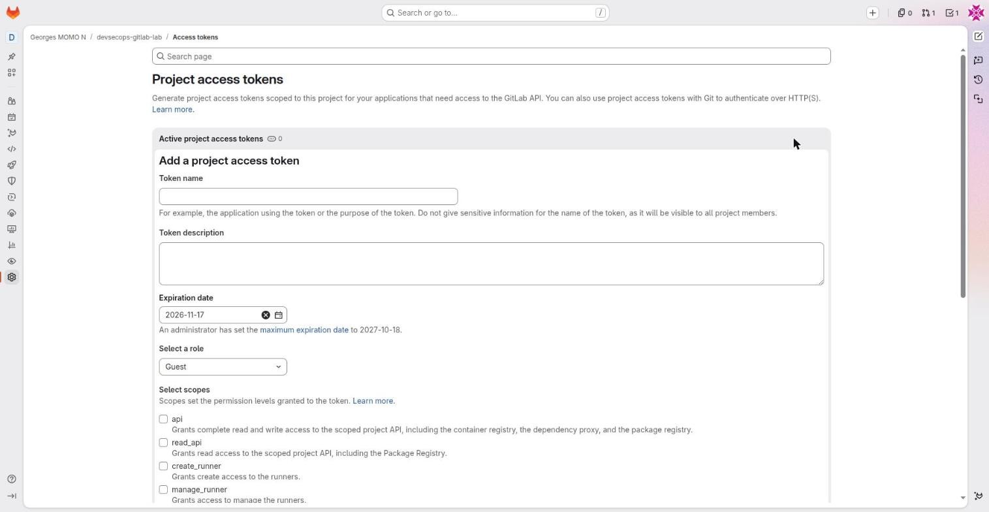The image size is (989, 512).
Task: Click the Access tokens breadcrumb
Action: click(x=195, y=37)
